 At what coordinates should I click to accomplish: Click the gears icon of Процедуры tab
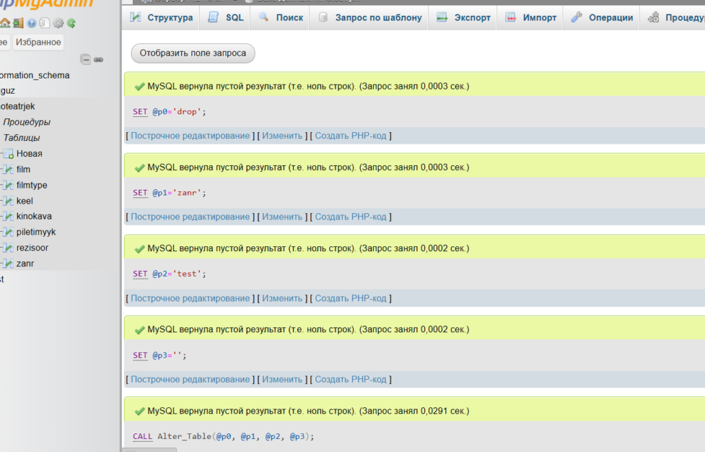pos(653,17)
